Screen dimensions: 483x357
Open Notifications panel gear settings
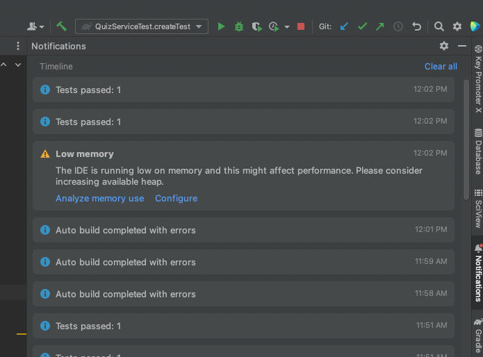click(x=444, y=46)
